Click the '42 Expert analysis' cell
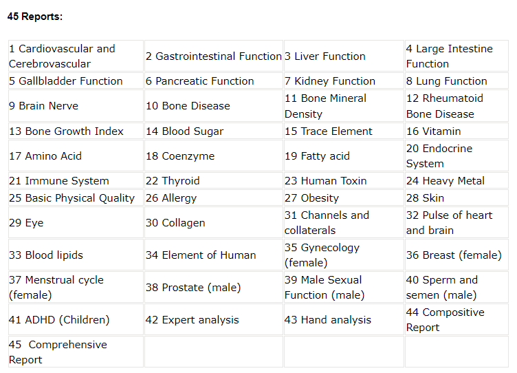517x373 pixels. coord(214,319)
